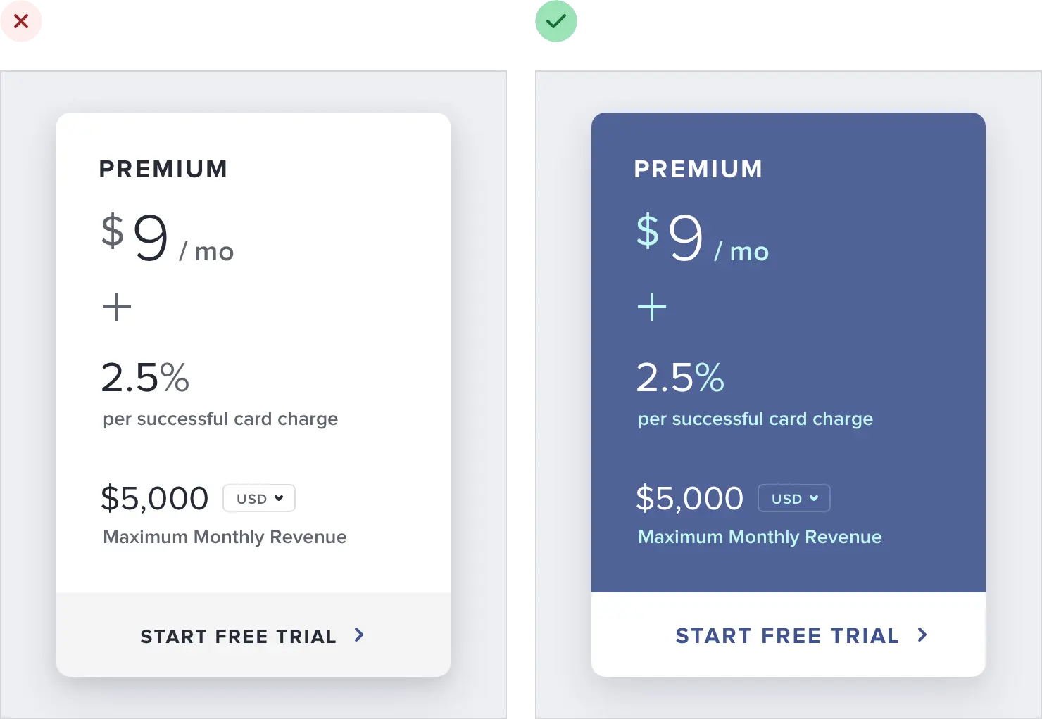
Task: Start free trial on the blue card
Action: (787, 636)
